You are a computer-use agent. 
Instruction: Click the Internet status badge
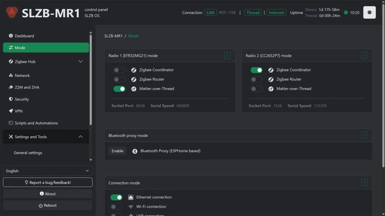coord(276,12)
